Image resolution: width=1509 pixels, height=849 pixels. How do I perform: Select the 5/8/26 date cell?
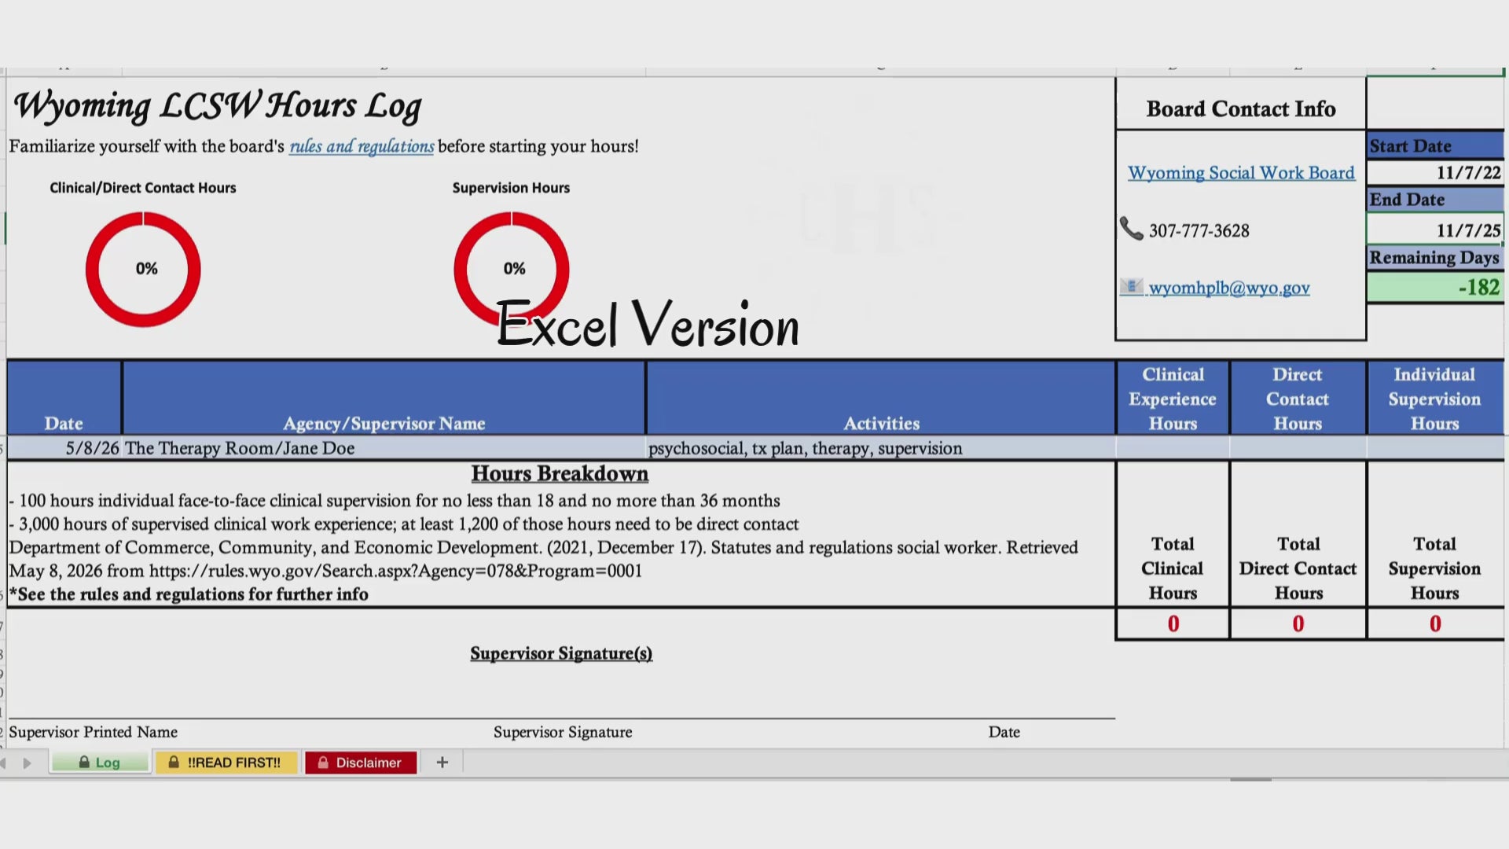[64, 448]
